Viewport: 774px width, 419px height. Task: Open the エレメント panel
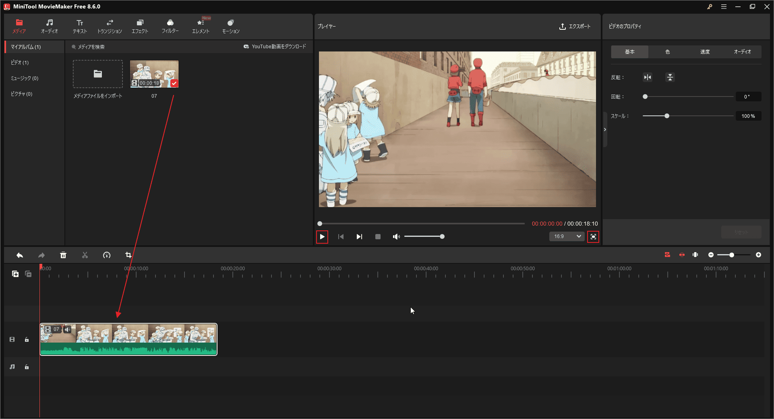click(x=200, y=26)
